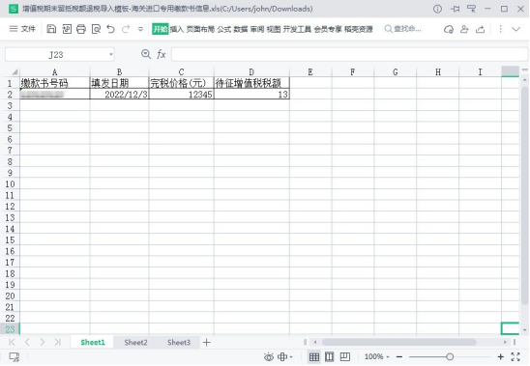Open the 会员专享 tab
The height and width of the screenshot is (366, 530).
point(328,29)
